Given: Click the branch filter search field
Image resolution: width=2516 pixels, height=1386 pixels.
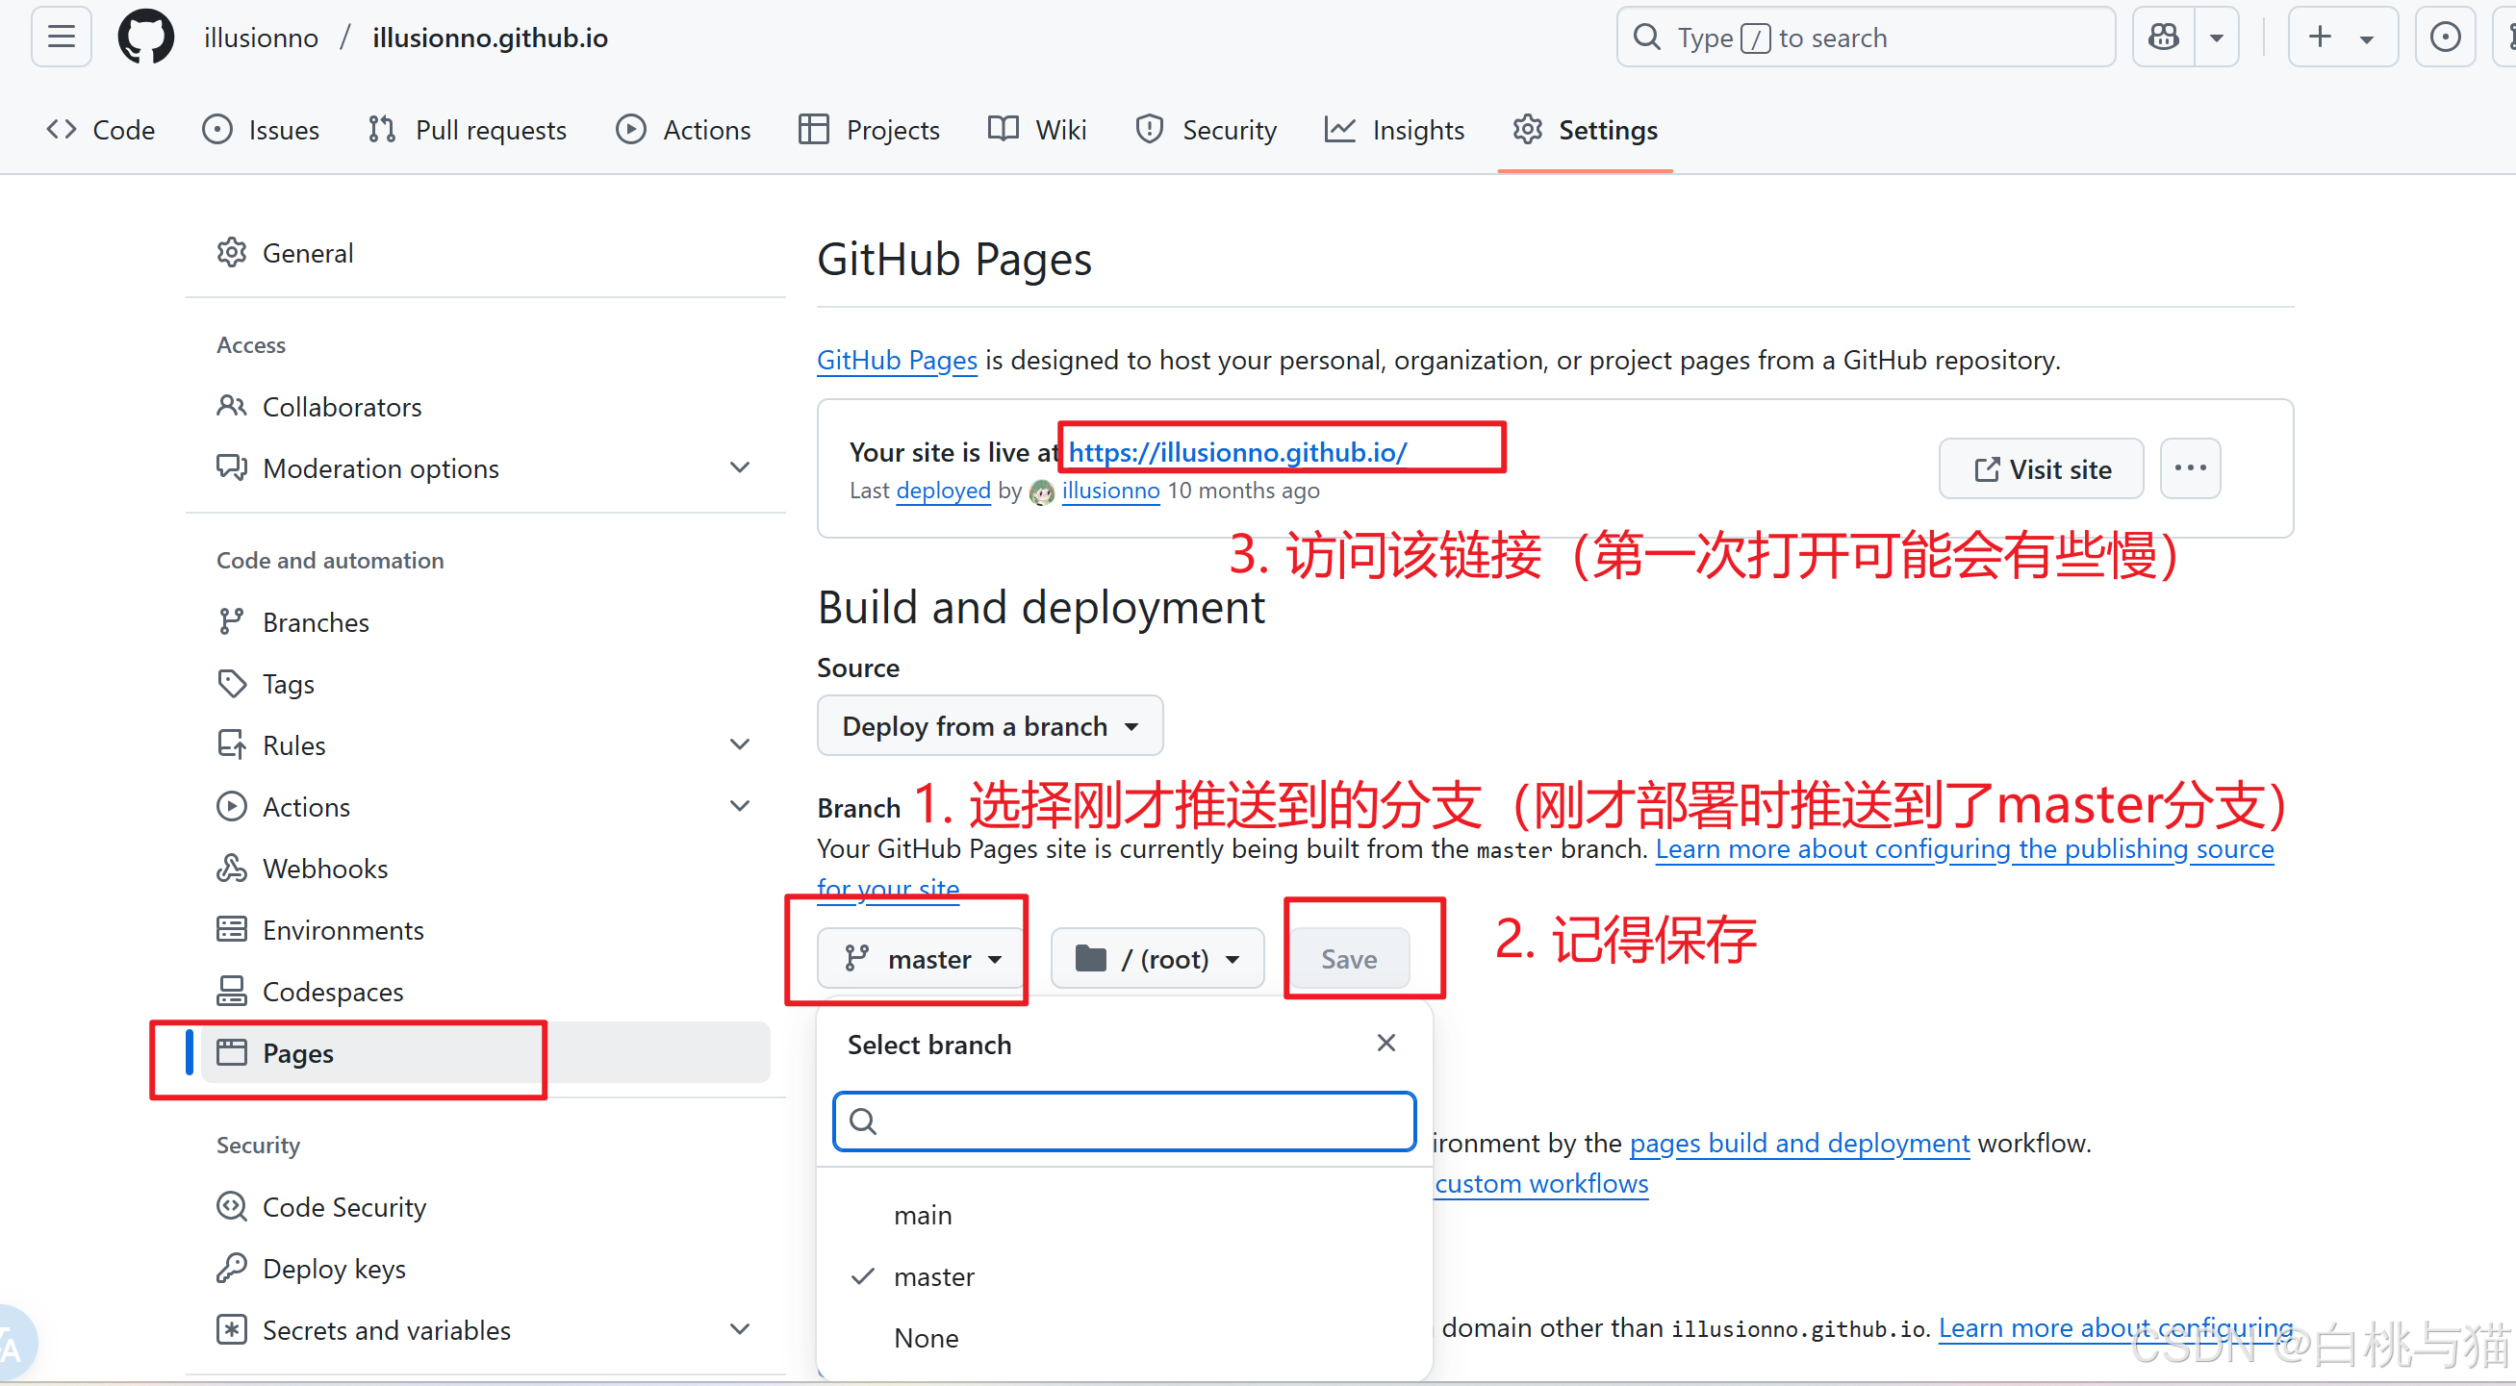Looking at the screenshot, I should pos(1123,1121).
